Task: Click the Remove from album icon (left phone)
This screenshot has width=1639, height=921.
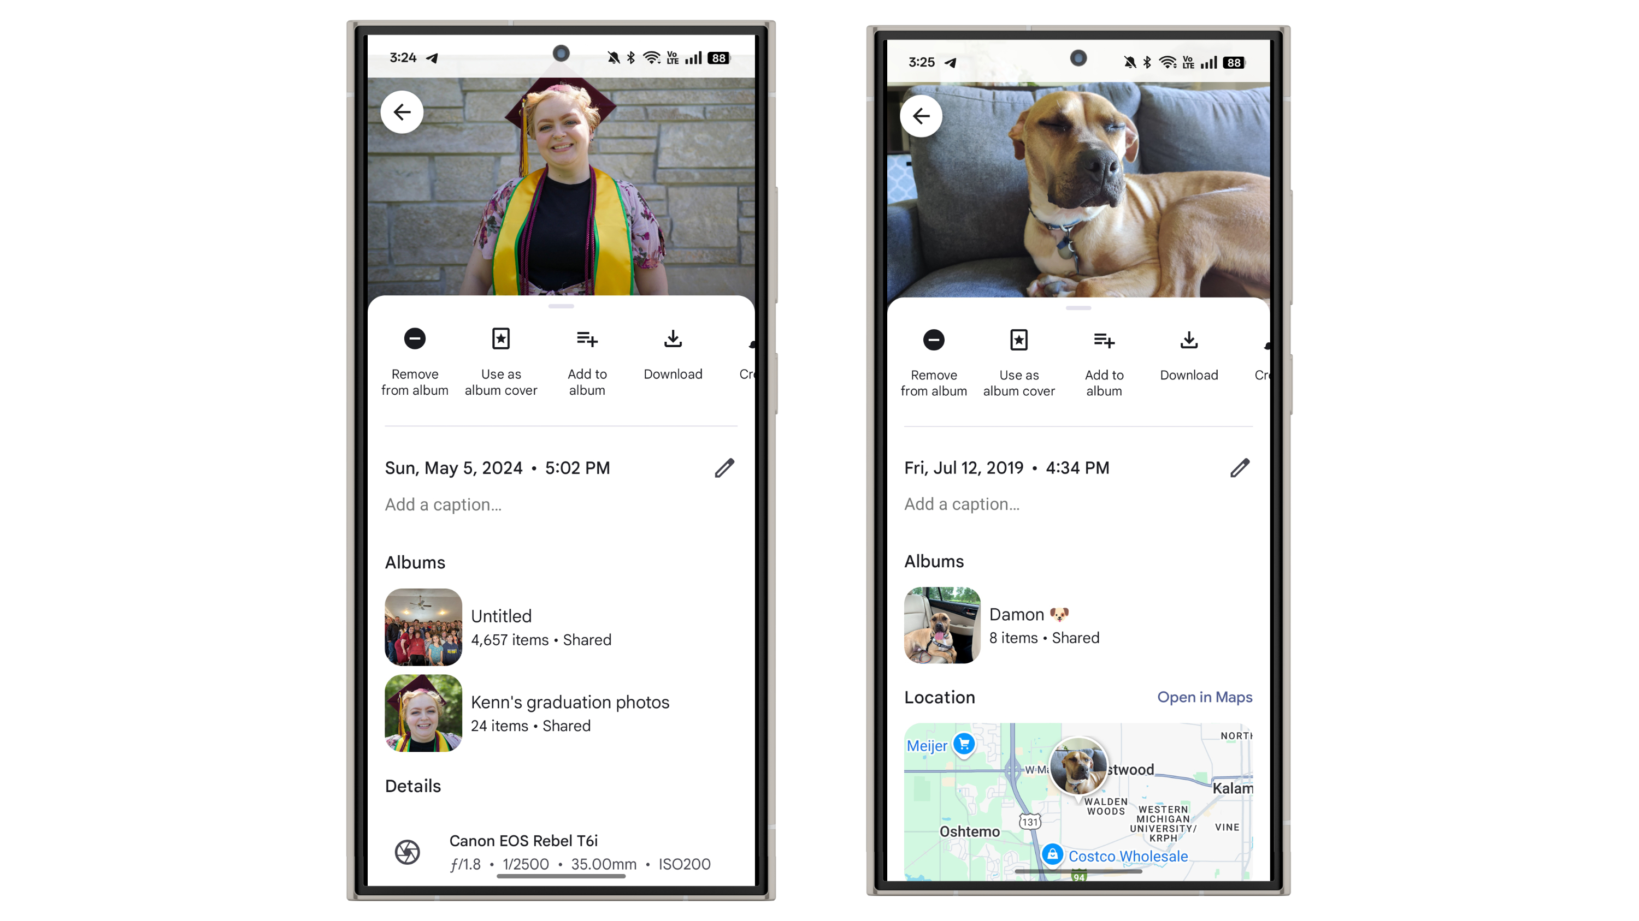Action: pos(414,340)
